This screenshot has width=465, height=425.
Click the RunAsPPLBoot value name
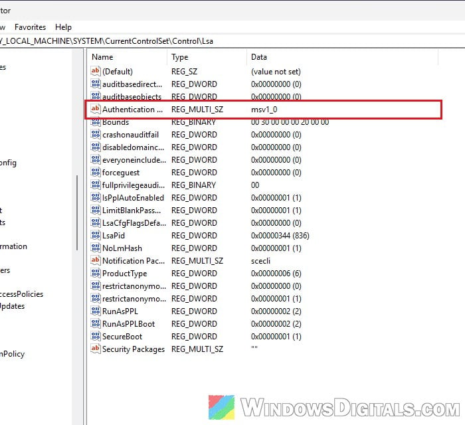click(129, 324)
